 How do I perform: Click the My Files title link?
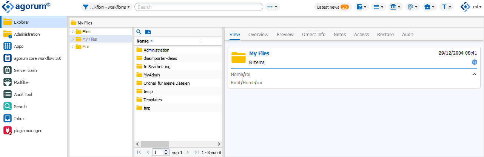tap(259, 53)
